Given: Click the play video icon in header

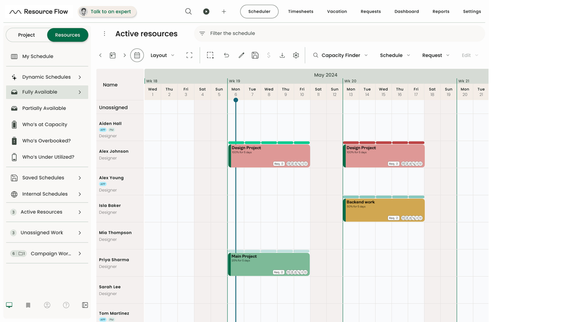Looking at the screenshot, I should [206, 12].
